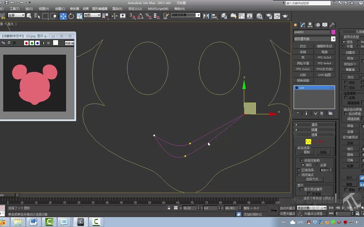364x227 pixels.
Task: Open the 组(G) menu
Action: pos(29,9)
